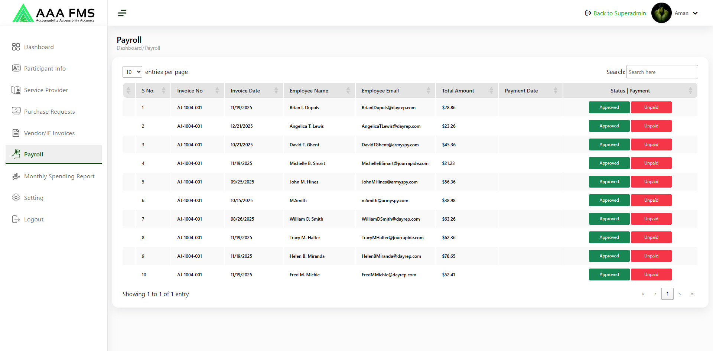
Task: Click the Setting gear icon
Action: click(16, 198)
